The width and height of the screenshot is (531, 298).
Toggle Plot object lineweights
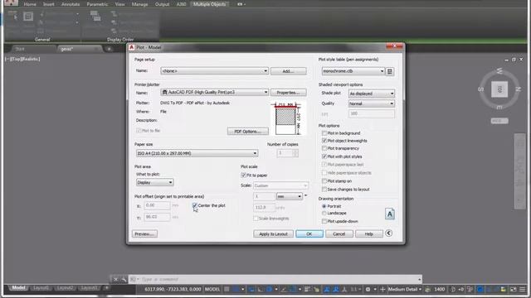[324, 141]
